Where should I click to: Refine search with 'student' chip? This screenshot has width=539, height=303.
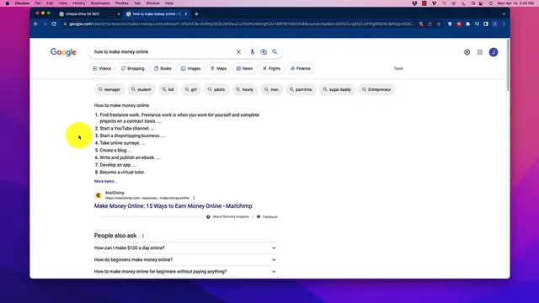(x=141, y=89)
